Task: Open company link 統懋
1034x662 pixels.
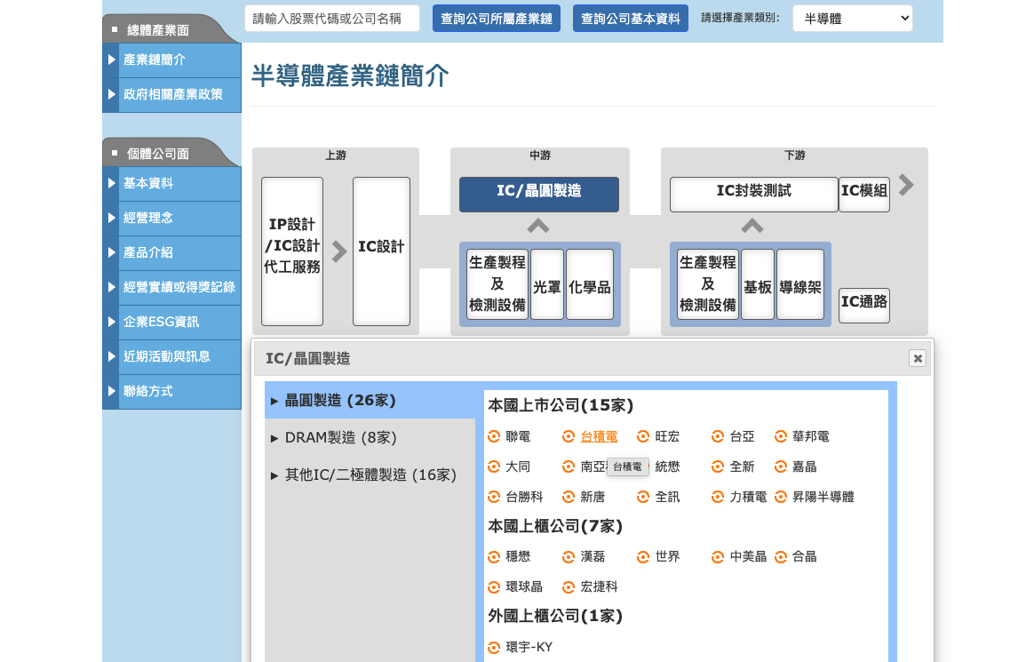Action: 667,467
